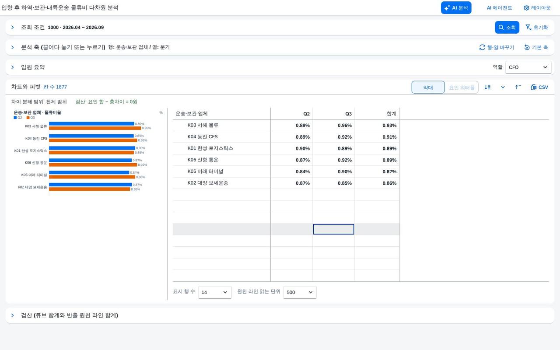
Task: Select row K05 미래 터미널 in table
Action: point(286,171)
